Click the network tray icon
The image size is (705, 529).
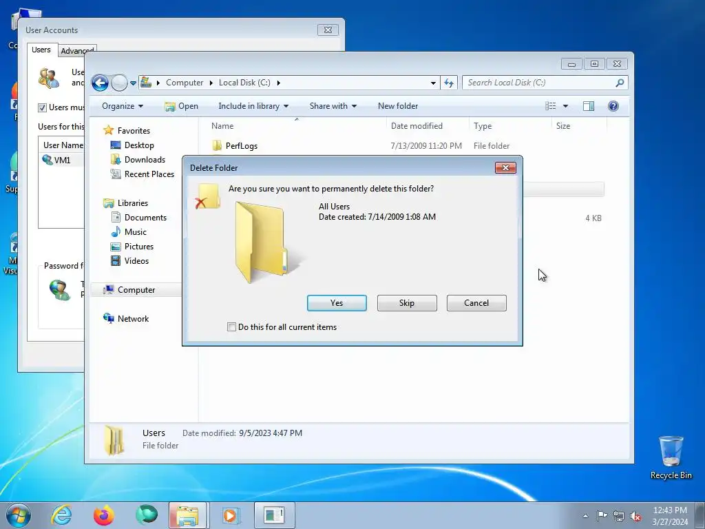tap(619, 516)
